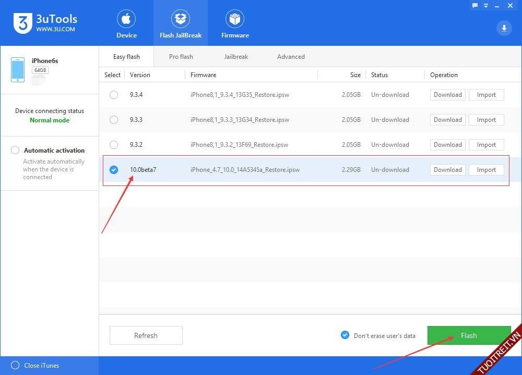Viewport: 522px width, 375px height.
Task: Open the Firmware box icon
Action: [x=235, y=20]
